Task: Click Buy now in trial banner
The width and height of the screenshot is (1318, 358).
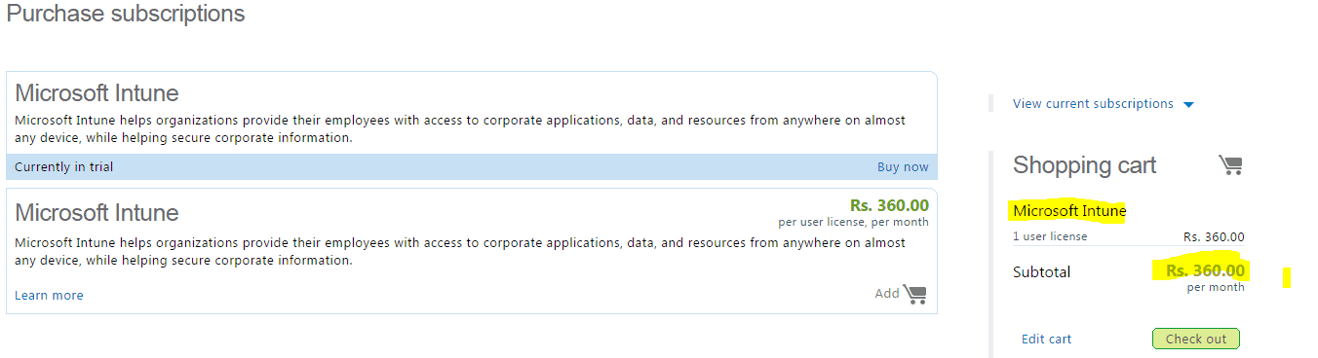Action: click(x=903, y=167)
